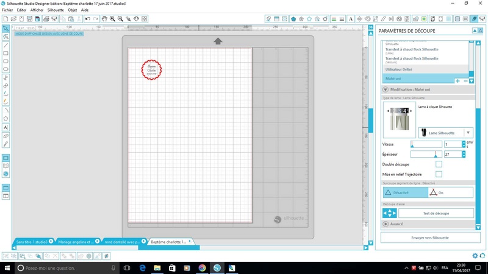Remove material with the minus button
Screen dimensions: 488x274
(465, 81)
